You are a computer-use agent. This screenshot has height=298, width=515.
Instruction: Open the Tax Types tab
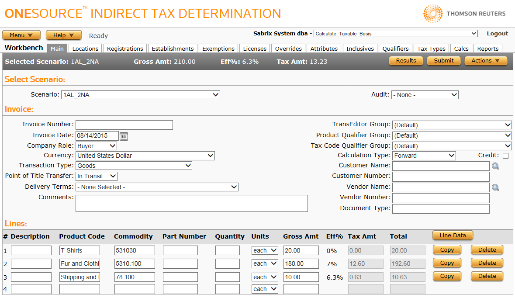click(431, 49)
